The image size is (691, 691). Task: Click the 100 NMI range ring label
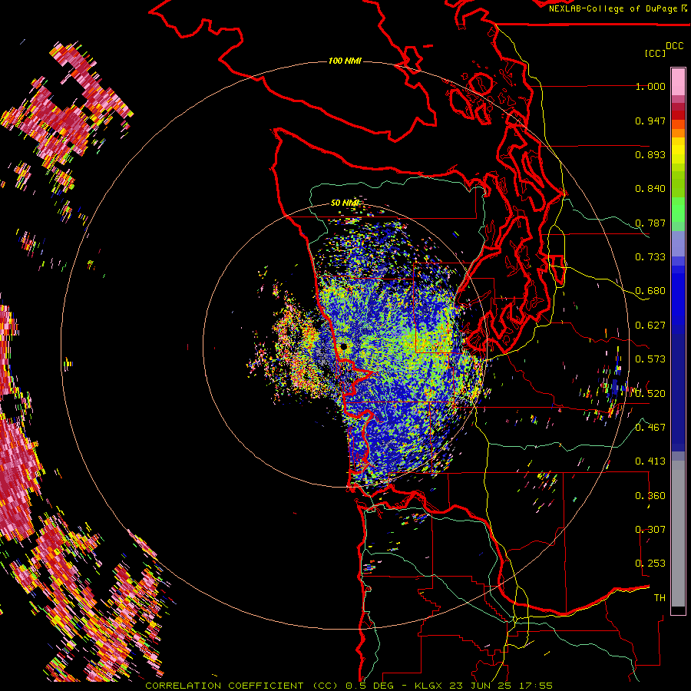click(345, 61)
